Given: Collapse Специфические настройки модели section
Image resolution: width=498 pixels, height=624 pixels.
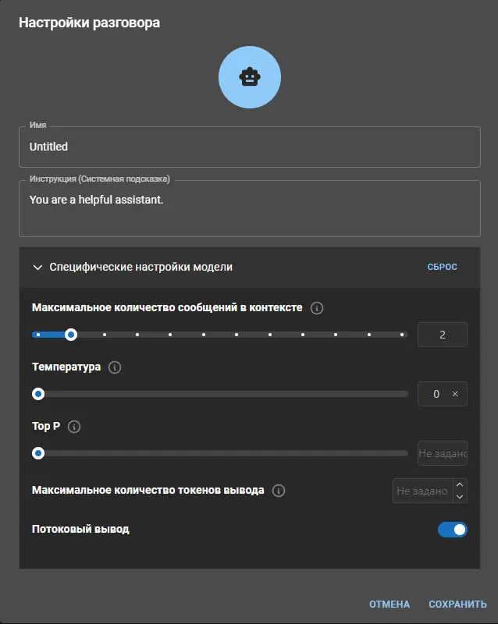Looking at the screenshot, I should (37, 267).
